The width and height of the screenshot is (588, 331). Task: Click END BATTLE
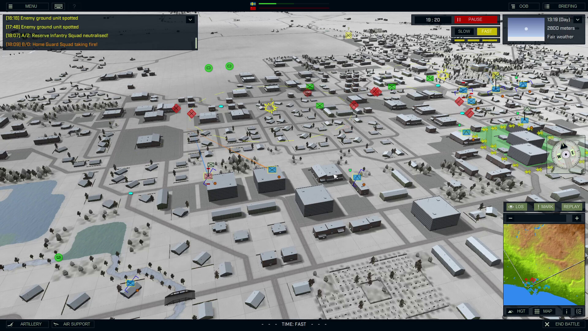563,324
